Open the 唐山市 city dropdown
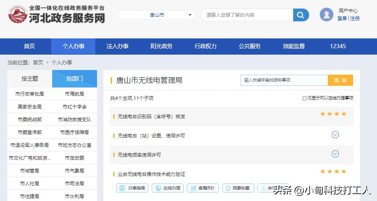The image size is (377, 201). pyautogui.click(x=157, y=15)
